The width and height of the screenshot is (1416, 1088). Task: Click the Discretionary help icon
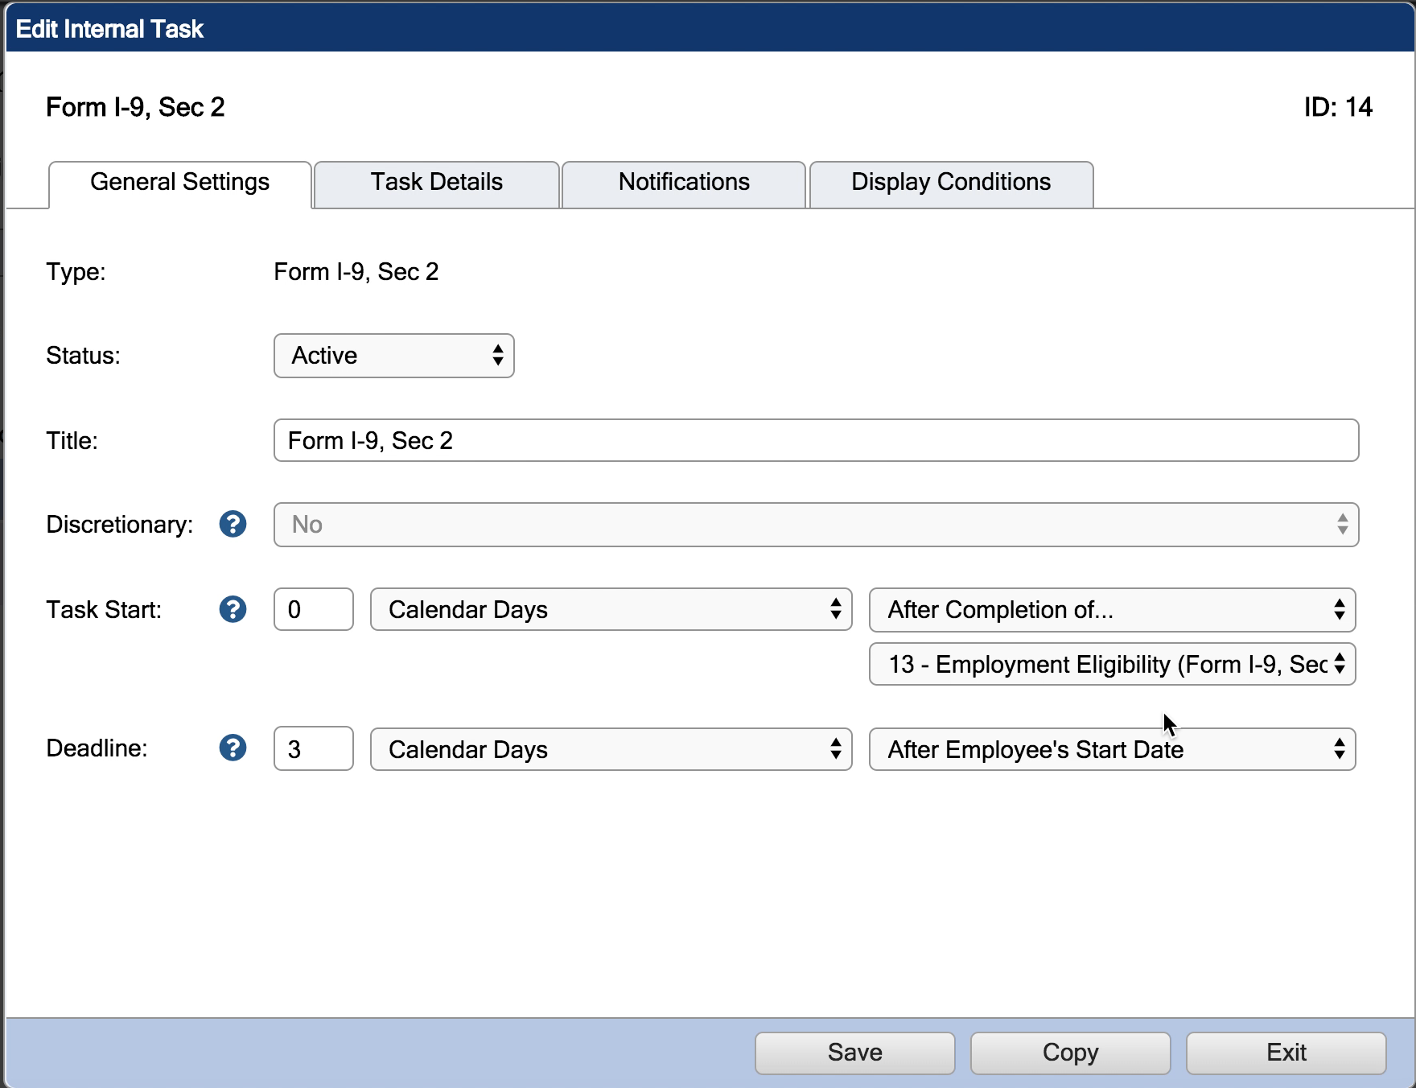tap(233, 525)
